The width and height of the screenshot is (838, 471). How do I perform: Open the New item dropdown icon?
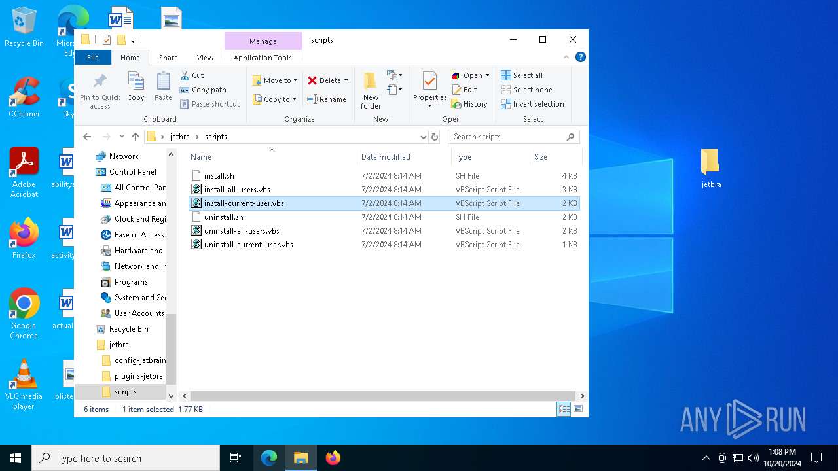click(394, 75)
